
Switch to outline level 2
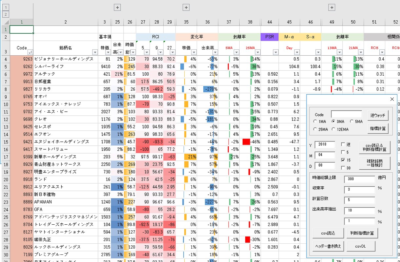pyautogui.click(x=6, y=14)
